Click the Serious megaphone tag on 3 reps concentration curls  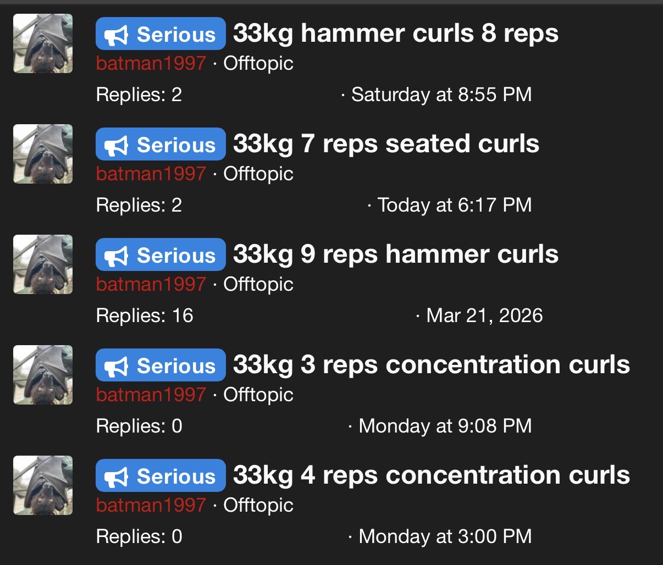tap(161, 365)
